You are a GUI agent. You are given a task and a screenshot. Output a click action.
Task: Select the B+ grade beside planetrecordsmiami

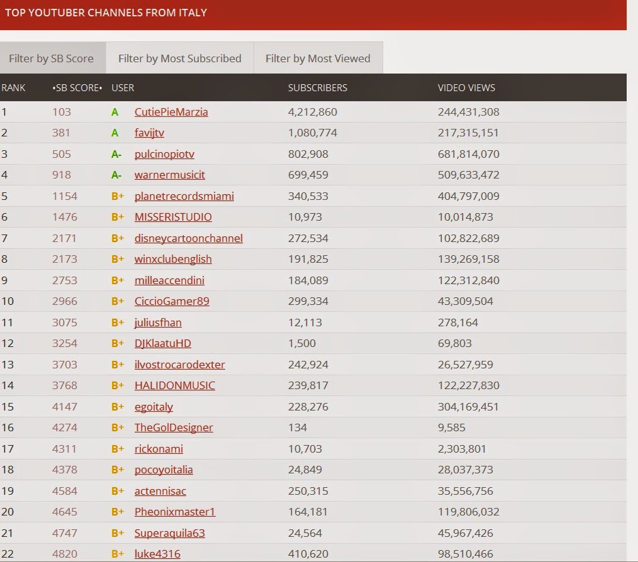[x=118, y=196]
